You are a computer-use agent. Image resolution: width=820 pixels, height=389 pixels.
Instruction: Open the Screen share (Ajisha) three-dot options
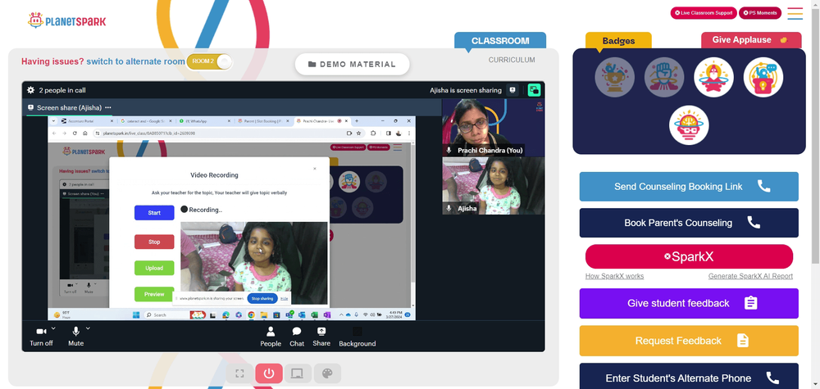107,107
